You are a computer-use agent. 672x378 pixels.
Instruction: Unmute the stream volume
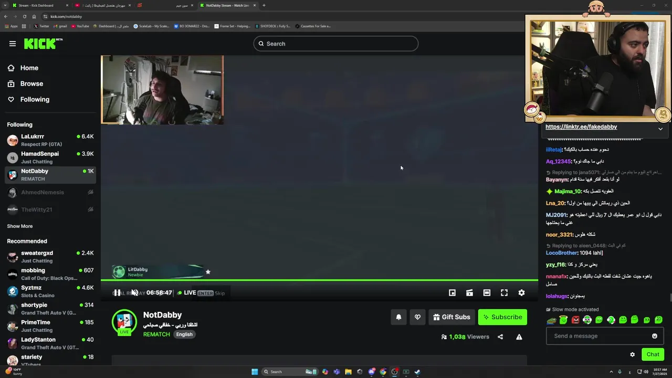[x=134, y=292]
